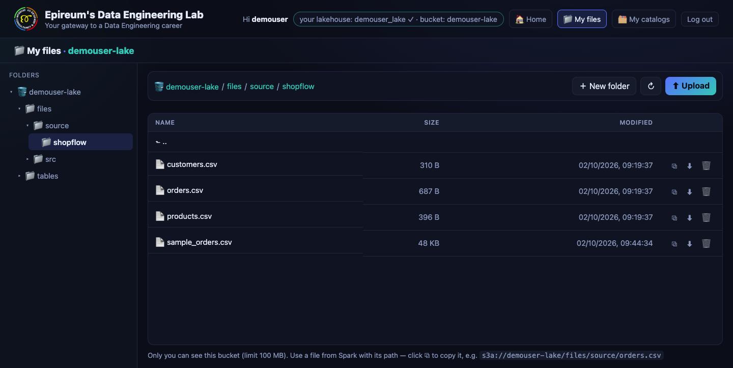
Task: Select the src folder in the tree
Action: (45, 159)
